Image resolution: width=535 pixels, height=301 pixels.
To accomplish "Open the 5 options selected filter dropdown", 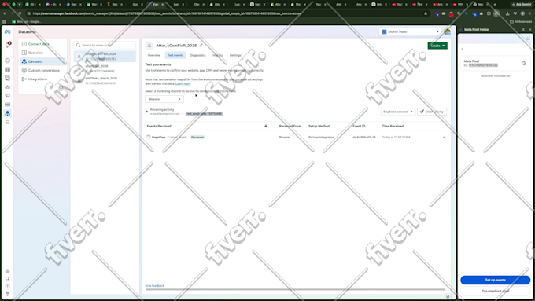I will click(398, 112).
